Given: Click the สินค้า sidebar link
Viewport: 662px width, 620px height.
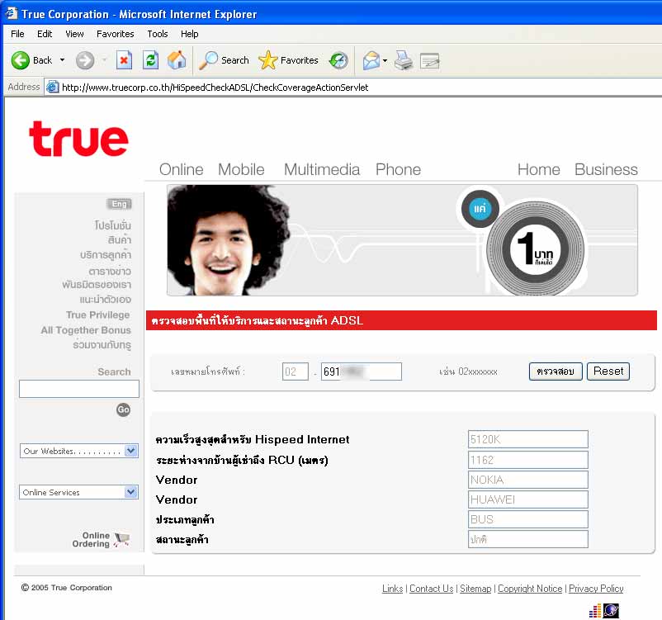Looking at the screenshot, I should (120, 240).
